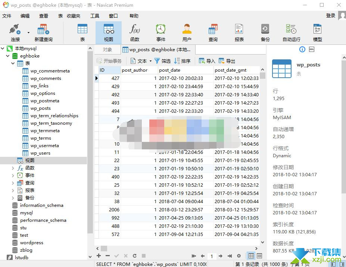
Task: Select the wp_options table in tree
Action: [43, 93]
